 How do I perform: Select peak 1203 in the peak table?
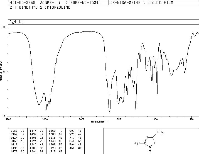tap(52, 134)
